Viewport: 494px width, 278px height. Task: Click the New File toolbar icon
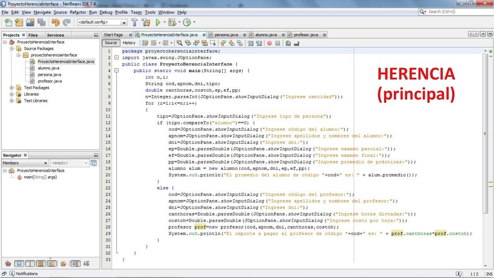click(x=9, y=22)
